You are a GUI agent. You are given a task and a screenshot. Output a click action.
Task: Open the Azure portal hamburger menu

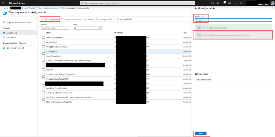[x=3, y=3]
